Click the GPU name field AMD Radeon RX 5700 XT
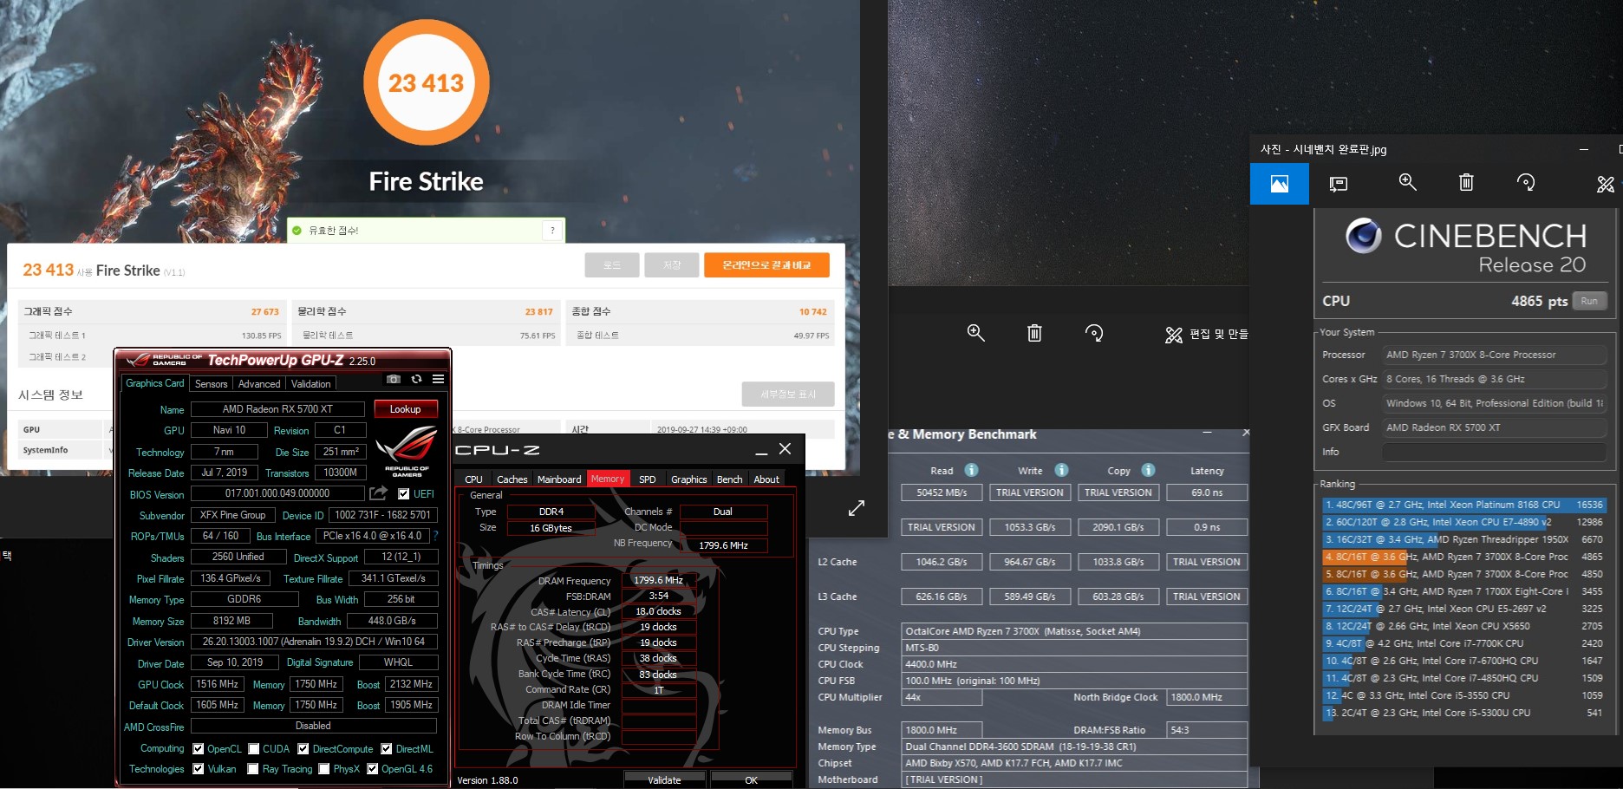Screen dimensions: 1623x789 click(x=277, y=409)
